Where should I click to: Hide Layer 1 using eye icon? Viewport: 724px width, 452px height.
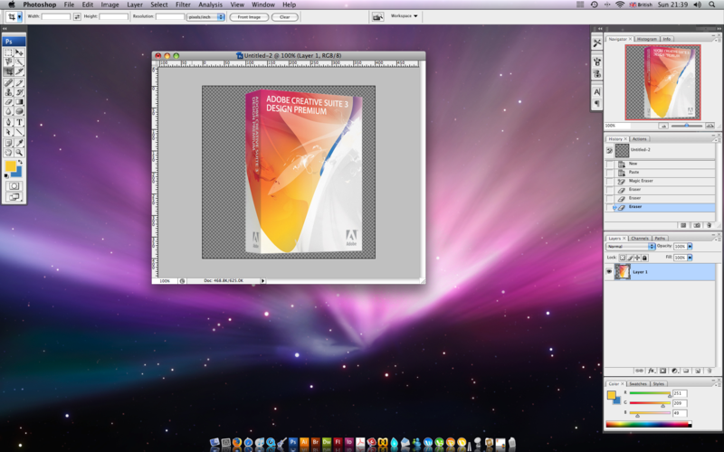click(609, 272)
